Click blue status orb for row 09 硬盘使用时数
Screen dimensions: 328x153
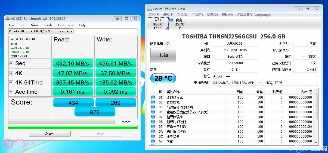click(153, 127)
